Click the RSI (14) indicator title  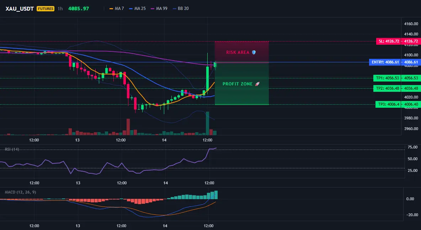point(12,149)
